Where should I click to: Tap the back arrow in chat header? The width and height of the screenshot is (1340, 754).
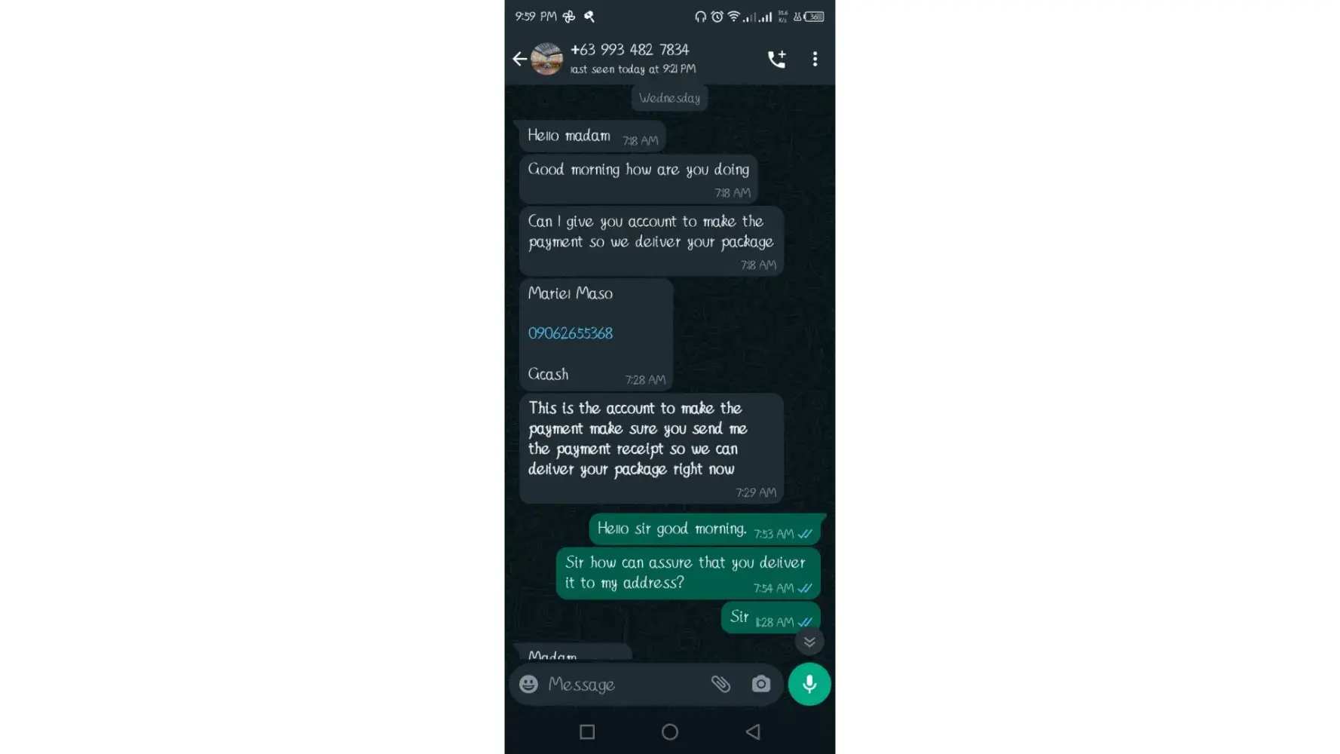[x=519, y=59]
